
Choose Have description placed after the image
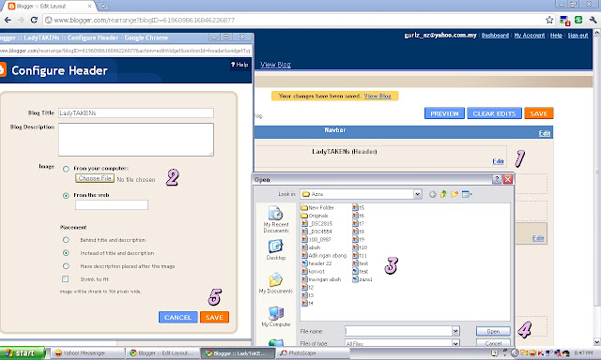pyautogui.click(x=66, y=266)
